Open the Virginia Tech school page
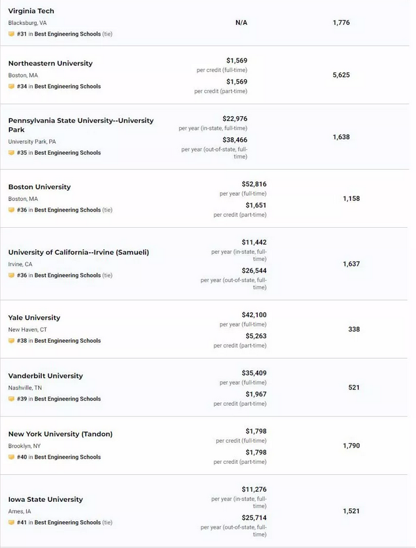 pyautogui.click(x=31, y=11)
